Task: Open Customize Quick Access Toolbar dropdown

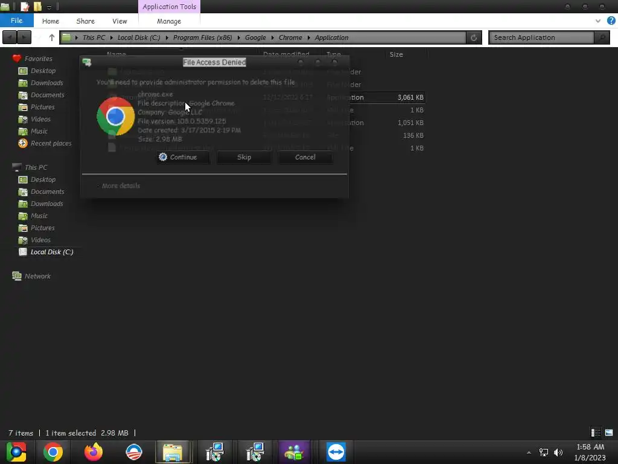Action: (x=49, y=7)
